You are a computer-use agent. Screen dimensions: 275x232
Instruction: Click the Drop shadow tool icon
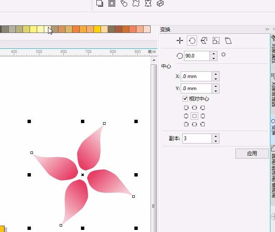point(100,3)
